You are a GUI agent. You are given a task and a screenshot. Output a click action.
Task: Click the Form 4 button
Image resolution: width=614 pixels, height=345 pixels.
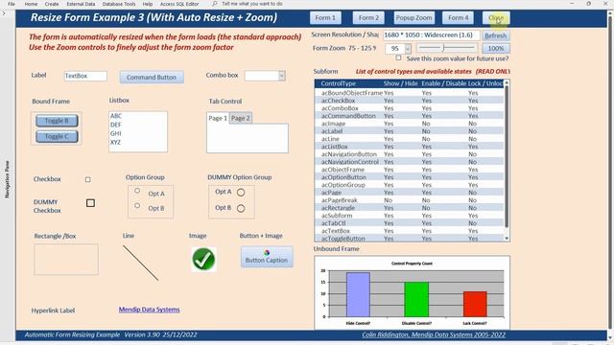(459, 18)
